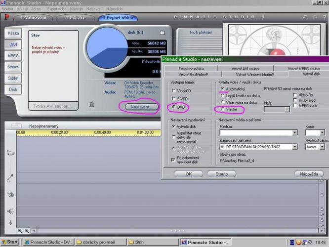Click the browse folder icon by disk (E:)
This screenshot has height=247, width=329.
coord(162,33)
